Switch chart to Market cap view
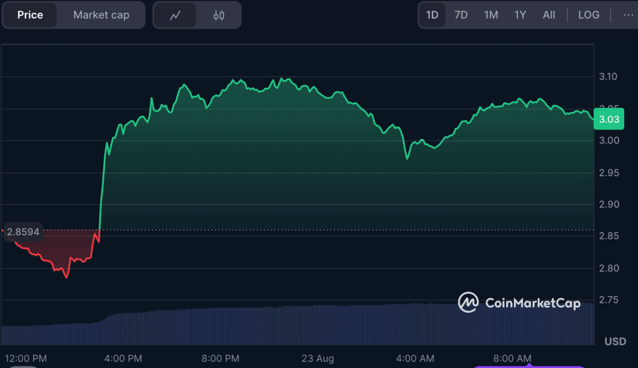 (x=101, y=15)
